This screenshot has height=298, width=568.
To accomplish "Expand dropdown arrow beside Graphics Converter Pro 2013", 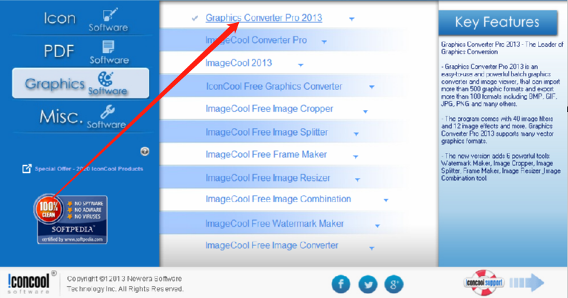I will 351,19.
